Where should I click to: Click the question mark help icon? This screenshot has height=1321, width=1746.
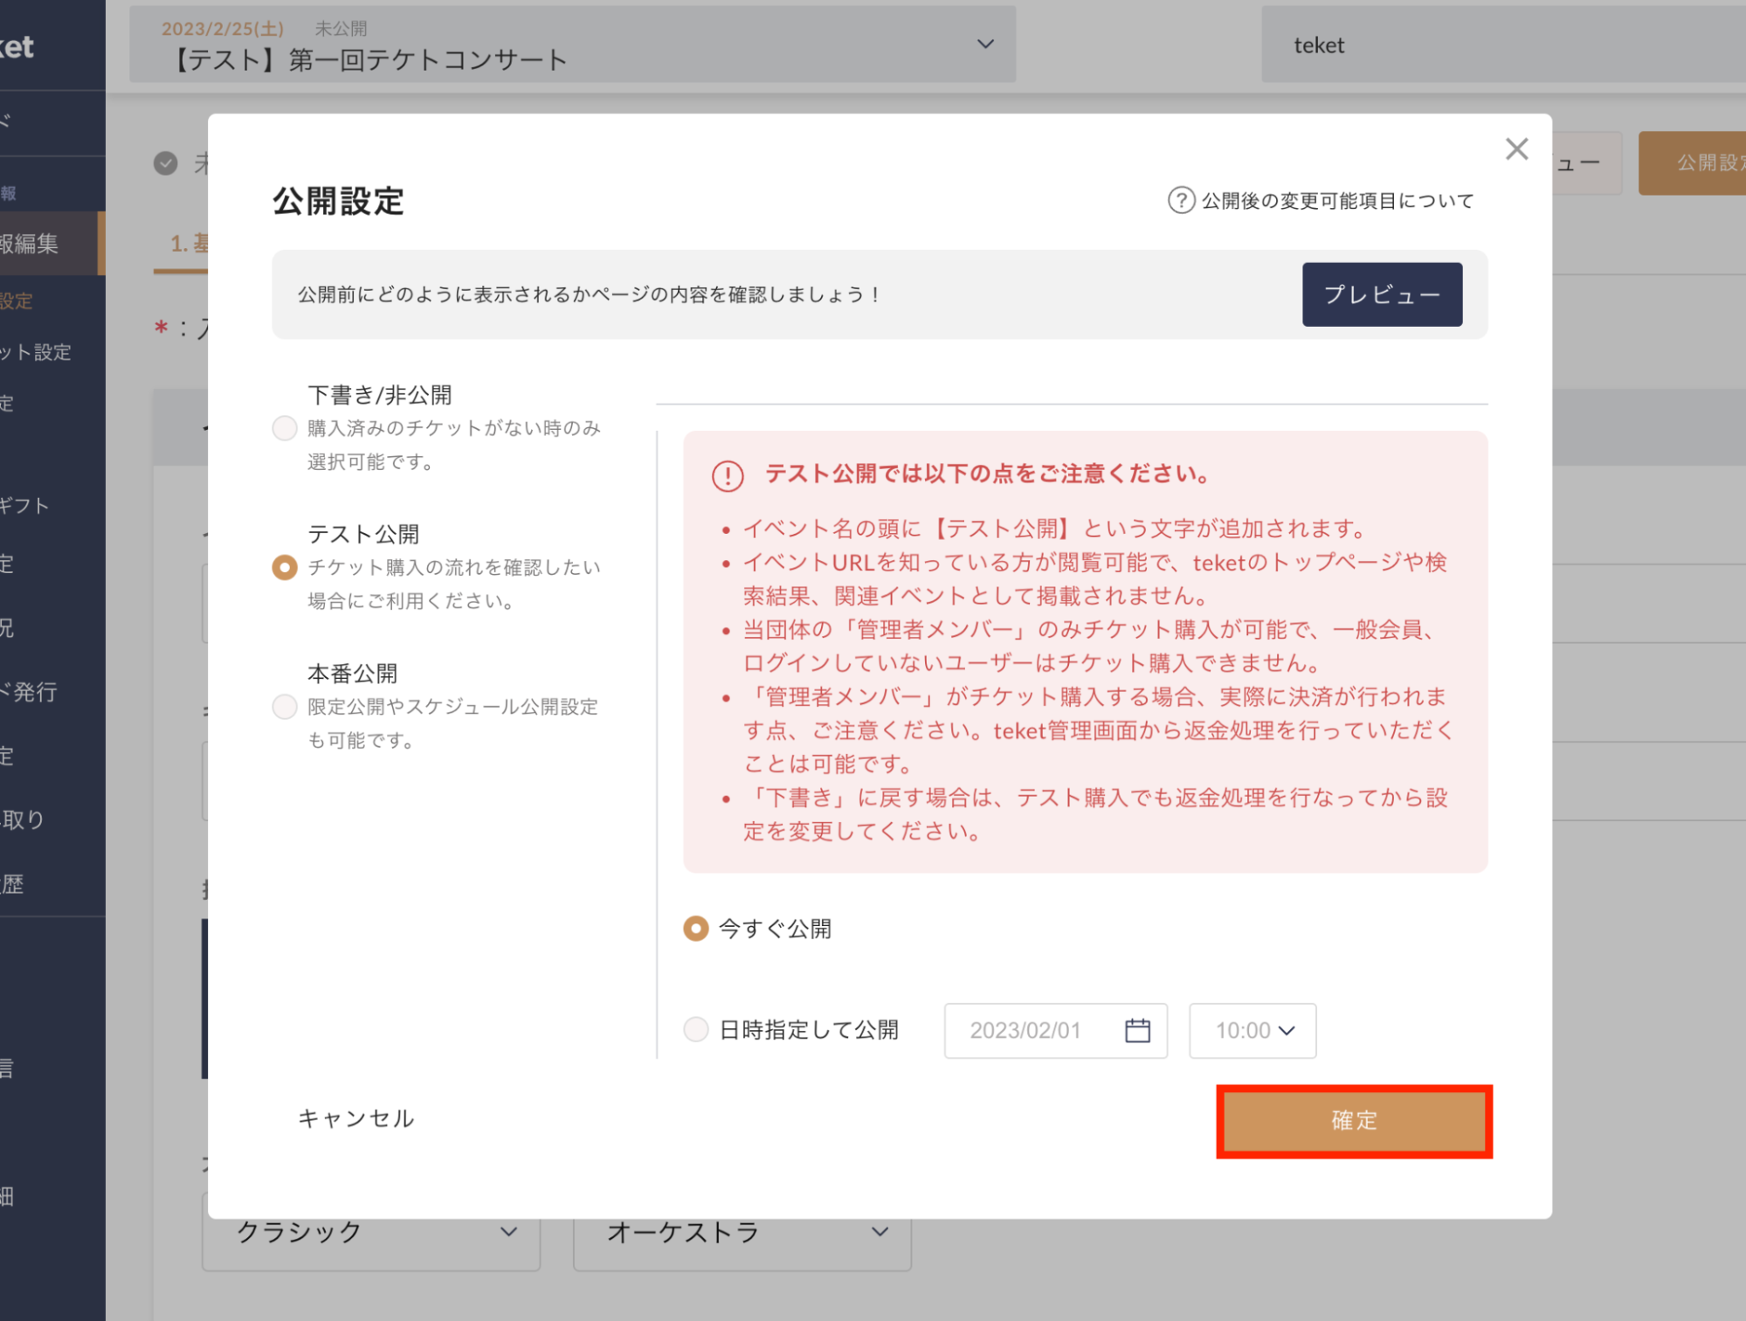pyautogui.click(x=1181, y=201)
